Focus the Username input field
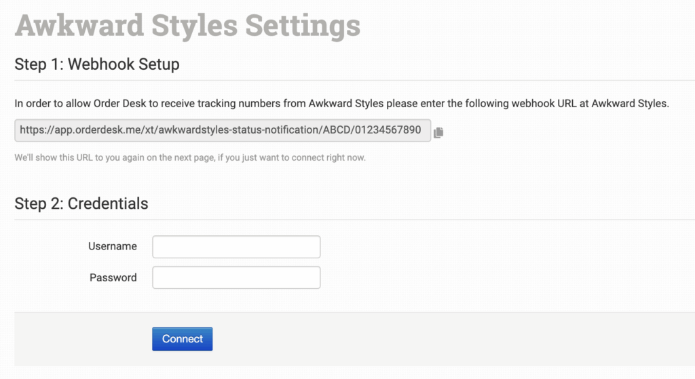 coord(236,247)
